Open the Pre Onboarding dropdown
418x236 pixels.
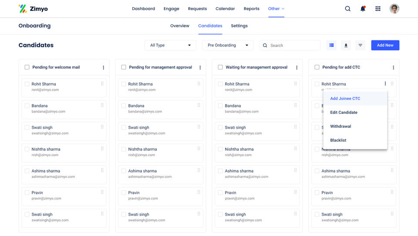228,45
